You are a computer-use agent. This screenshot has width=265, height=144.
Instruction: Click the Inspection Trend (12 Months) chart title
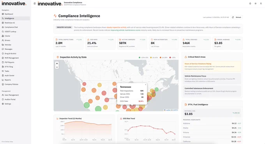[71, 119]
